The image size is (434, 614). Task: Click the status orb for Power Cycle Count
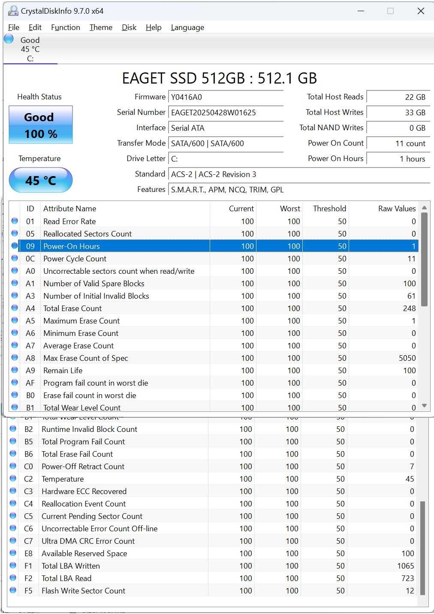[15, 258]
